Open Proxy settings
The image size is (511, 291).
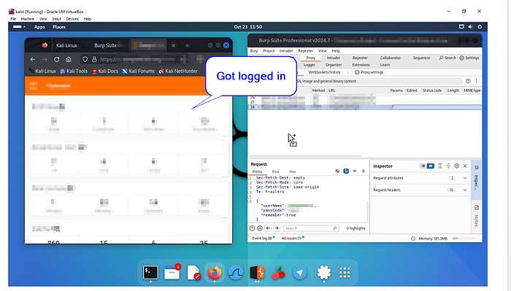coord(369,72)
